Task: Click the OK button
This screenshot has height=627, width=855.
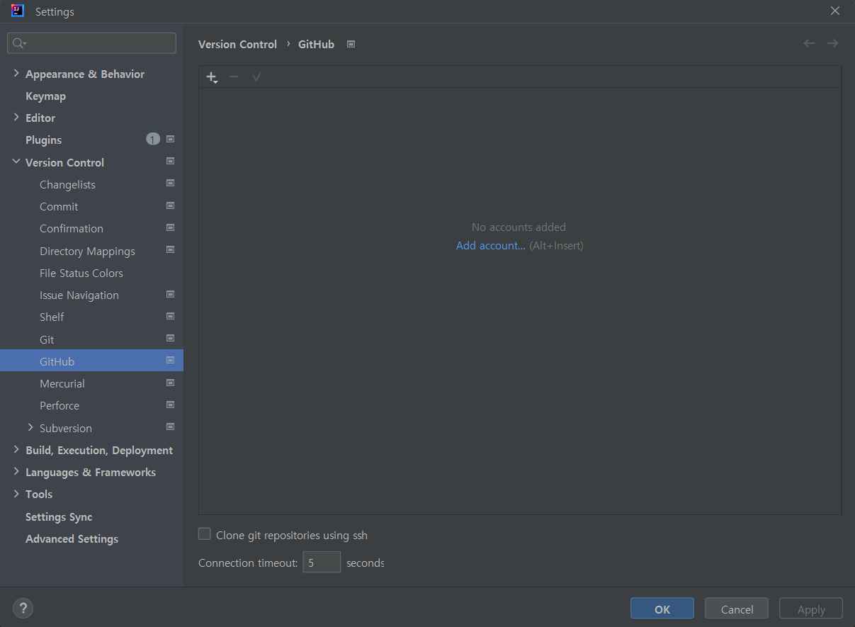Action: 662,609
